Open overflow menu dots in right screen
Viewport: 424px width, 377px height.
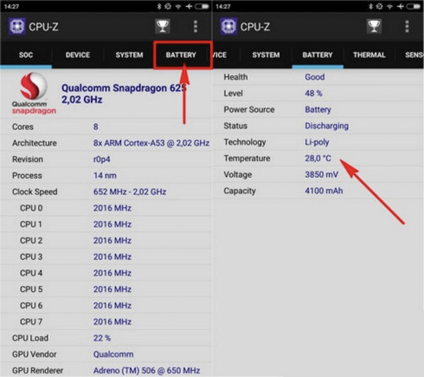407,27
